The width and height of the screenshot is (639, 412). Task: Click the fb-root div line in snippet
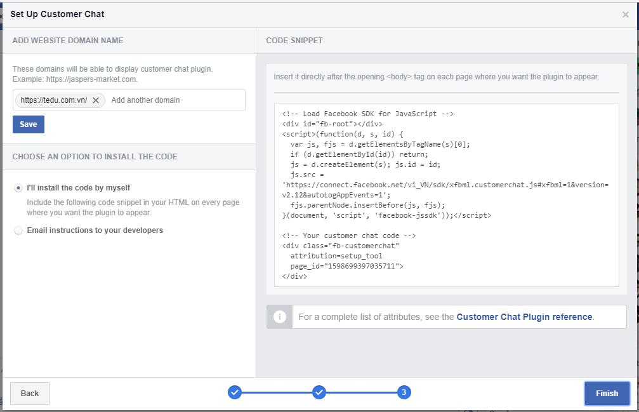332,124
